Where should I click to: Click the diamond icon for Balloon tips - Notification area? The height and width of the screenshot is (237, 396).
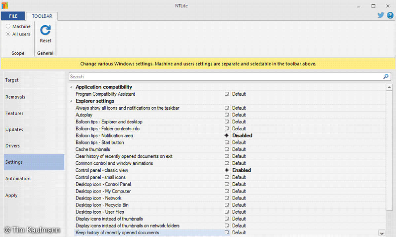pos(227,136)
